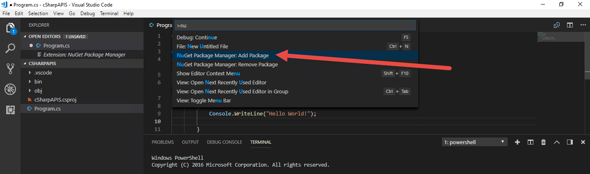590x174 pixels.
Task: Choose Debug: Continue command
Action: pyautogui.click(x=295, y=37)
